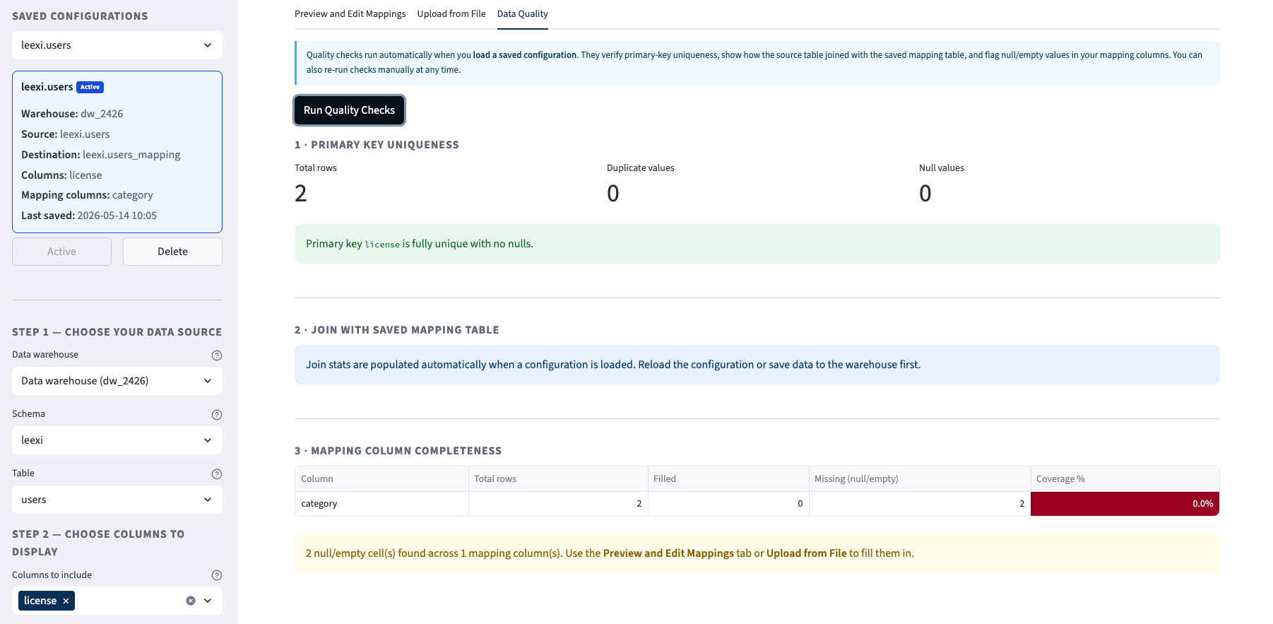Click the green primary key unique message

[757, 244]
